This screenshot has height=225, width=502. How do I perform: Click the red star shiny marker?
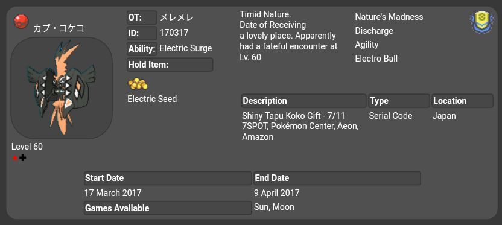pos(14,158)
